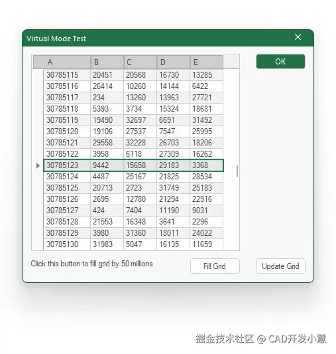Click value 234 in column B
The width and height of the screenshot is (336, 354).
[x=107, y=98]
